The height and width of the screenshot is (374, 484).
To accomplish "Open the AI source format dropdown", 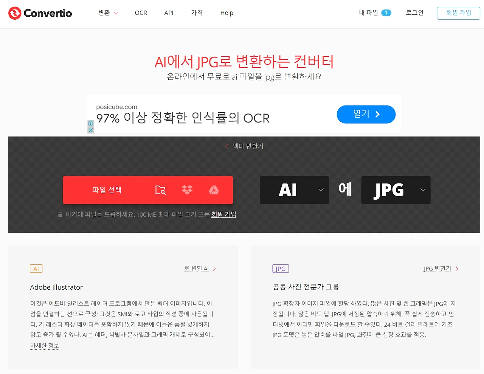I will 294,190.
